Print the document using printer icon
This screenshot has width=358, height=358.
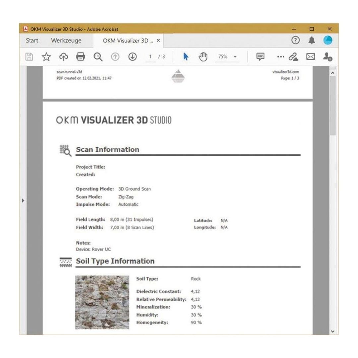pos(81,57)
